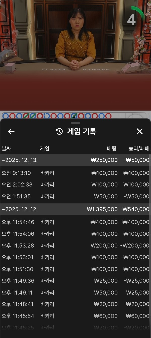Close the game history panel
This screenshot has width=151, height=338.
(x=140, y=131)
